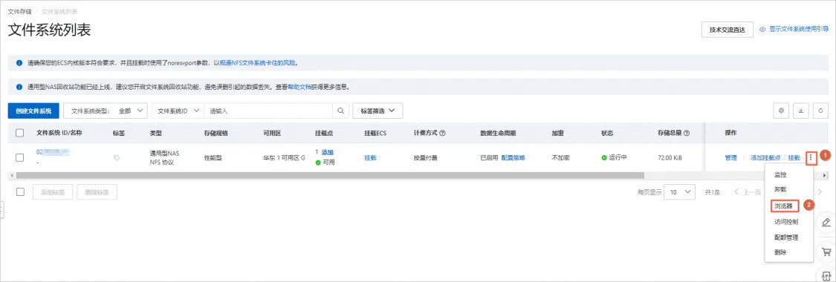Expand the 文件系统类型 dropdown
Image resolution: width=836 pixels, height=282 pixels.
pyautogui.click(x=106, y=111)
